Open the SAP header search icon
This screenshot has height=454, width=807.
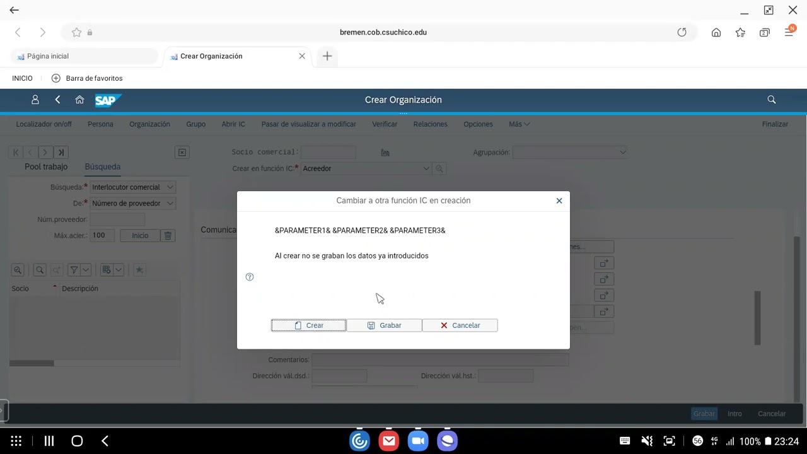tap(771, 100)
